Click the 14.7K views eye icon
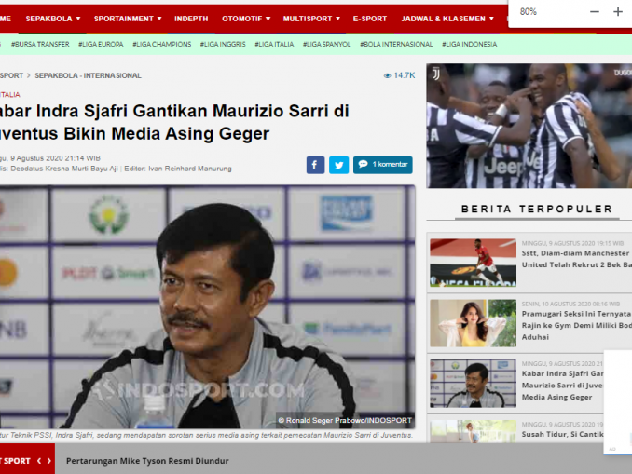The height and width of the screenshot is (474, 632). click(387, 75)
